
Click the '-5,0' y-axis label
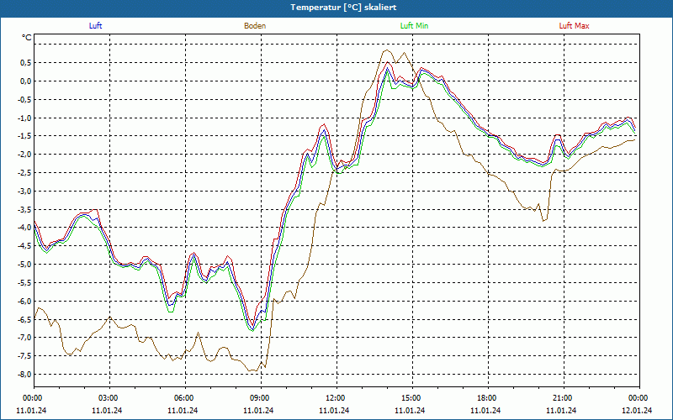pyautogui.click(x=25, y=265)
